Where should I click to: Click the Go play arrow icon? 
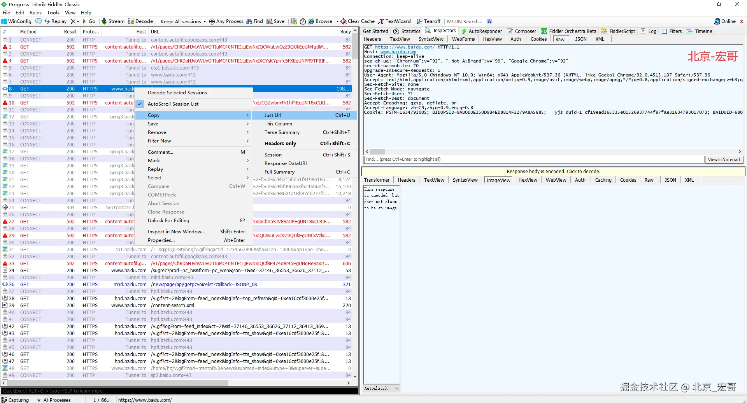click(x=84, y=21)
